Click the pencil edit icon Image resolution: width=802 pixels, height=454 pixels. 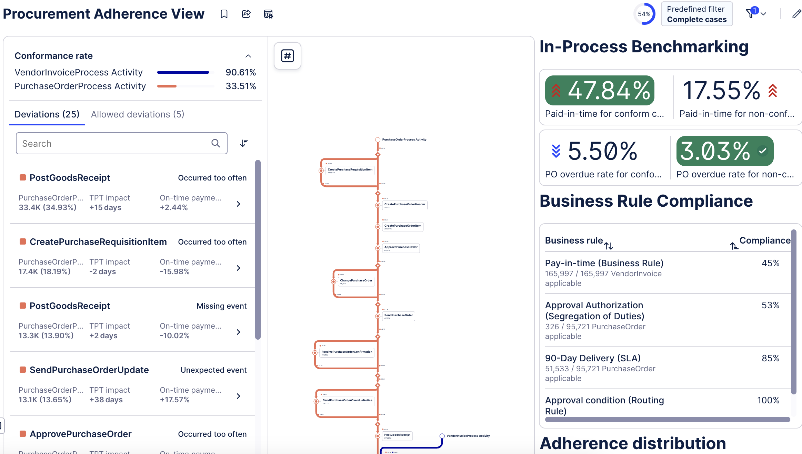(796, 14)
